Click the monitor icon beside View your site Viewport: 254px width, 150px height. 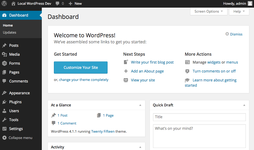[x=126, y=80]
